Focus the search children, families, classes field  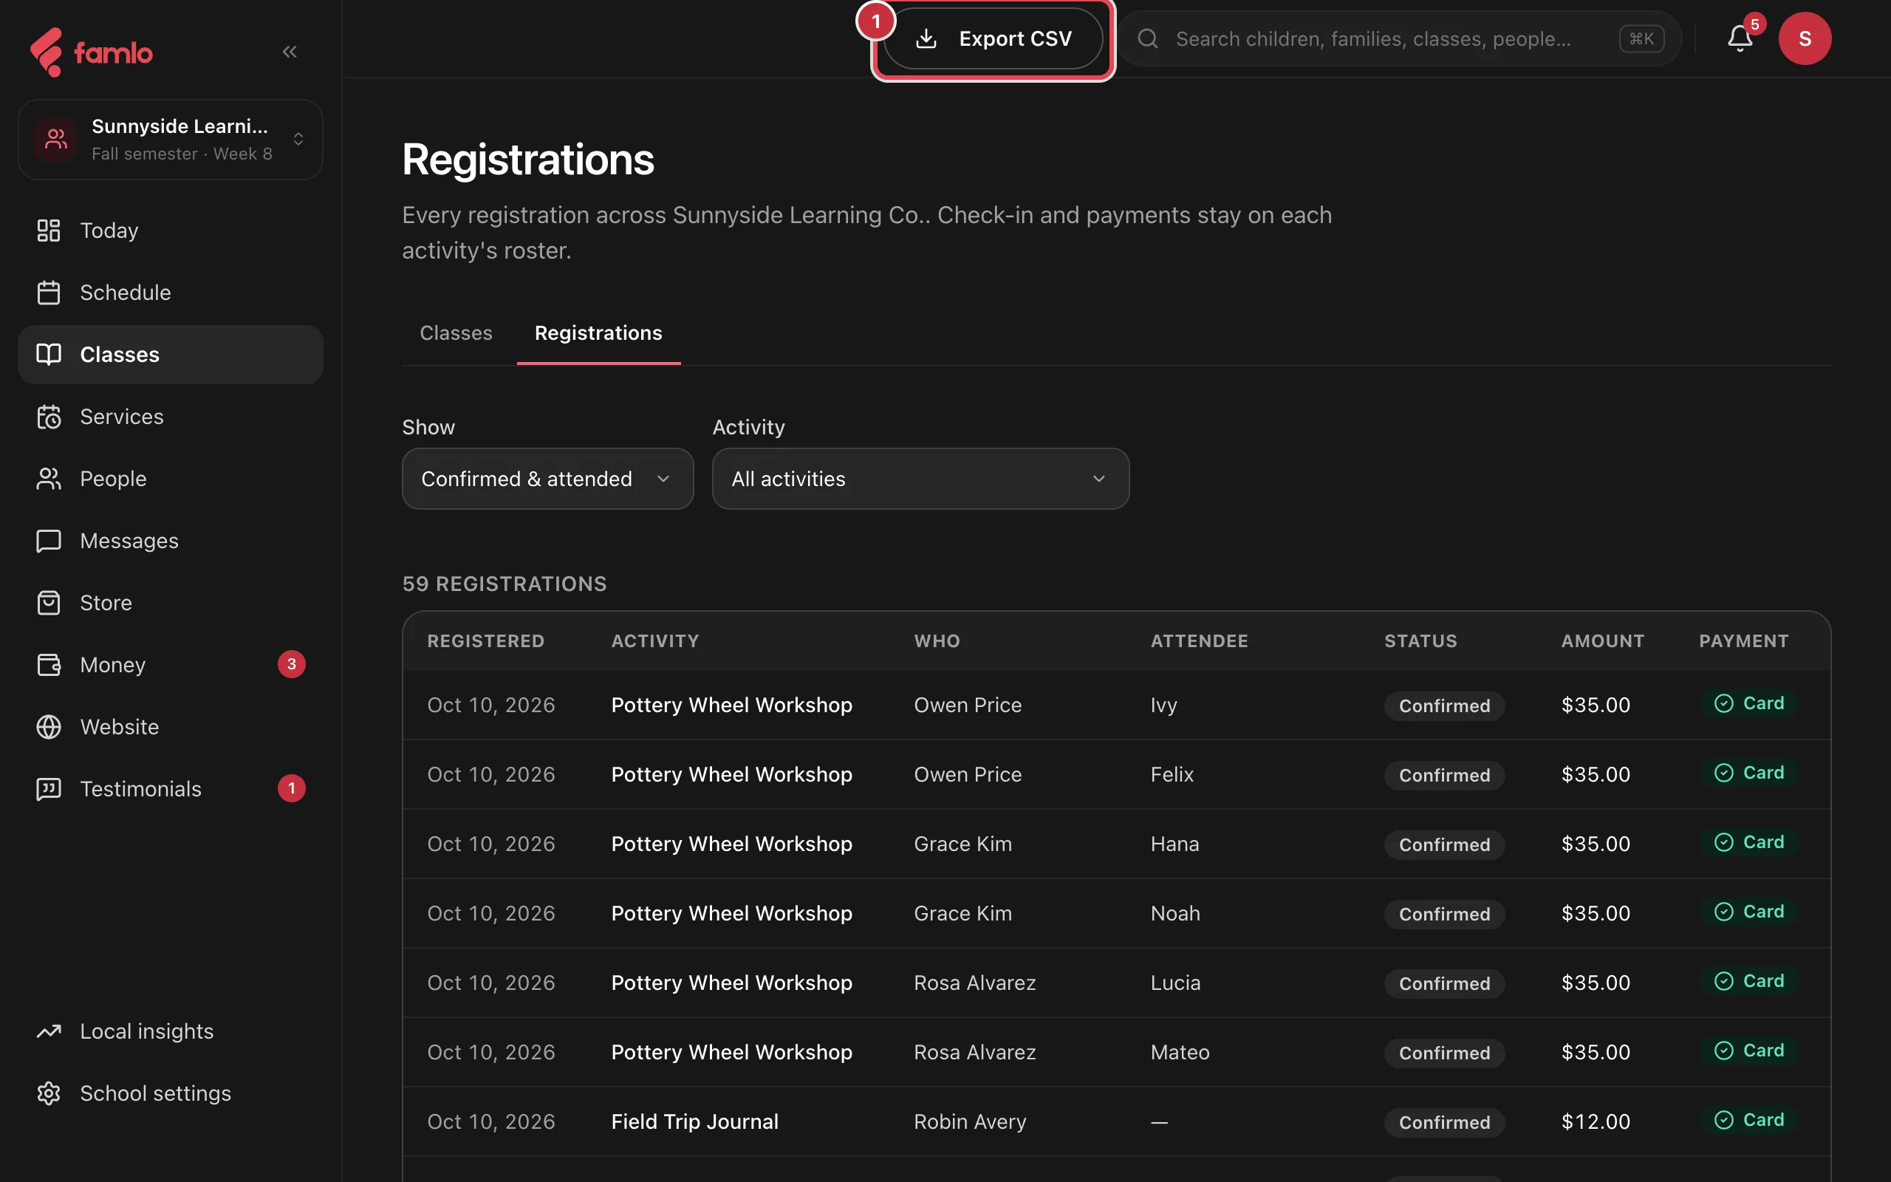point(1400,38)
